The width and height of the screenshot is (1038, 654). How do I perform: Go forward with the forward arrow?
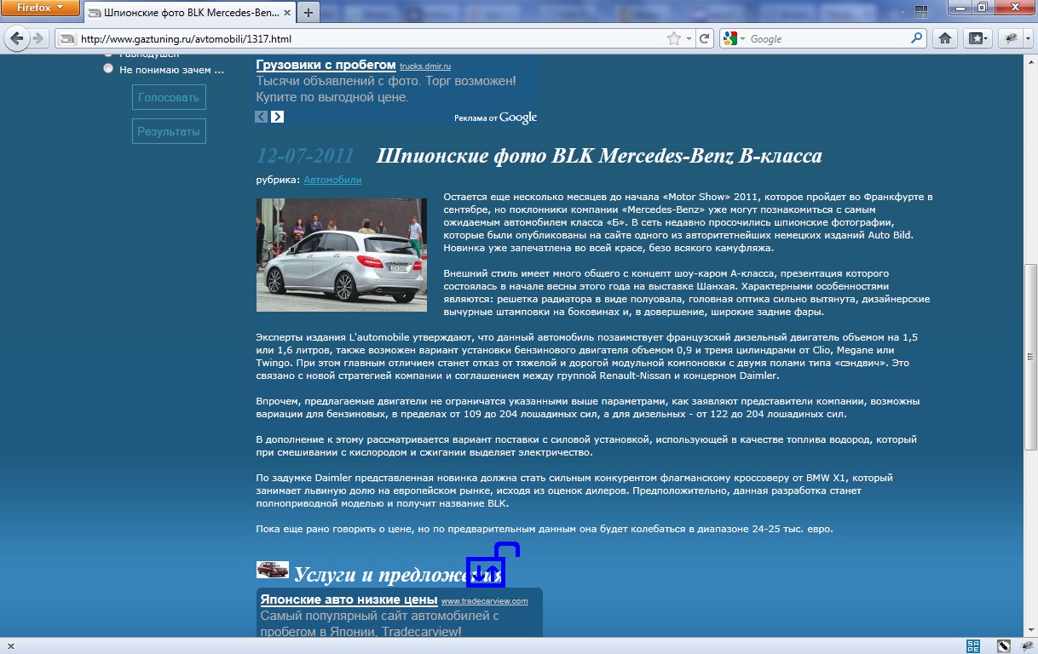click(x=37, y=38)
